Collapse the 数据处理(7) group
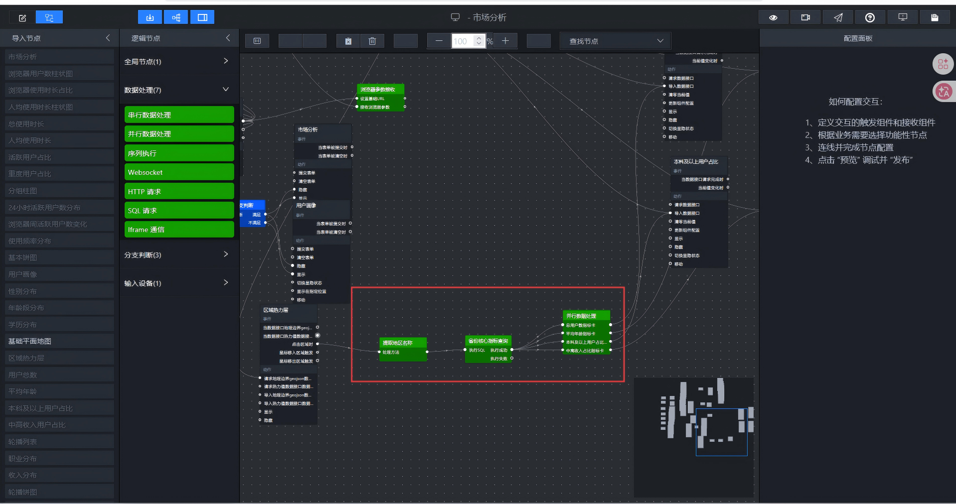 coord(179,90)
